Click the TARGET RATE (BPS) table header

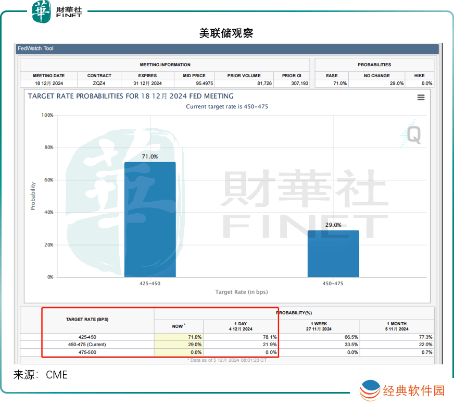87,319
